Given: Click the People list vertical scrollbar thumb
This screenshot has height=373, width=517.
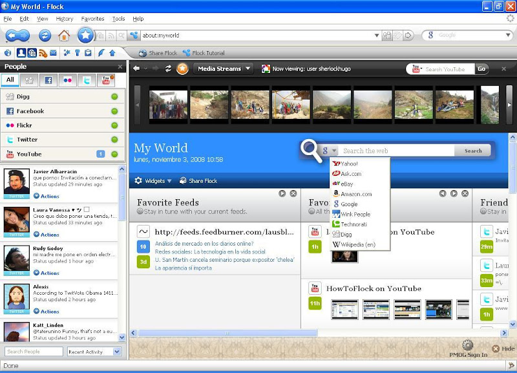Looking at the screenshot, I should click(122, 197).
